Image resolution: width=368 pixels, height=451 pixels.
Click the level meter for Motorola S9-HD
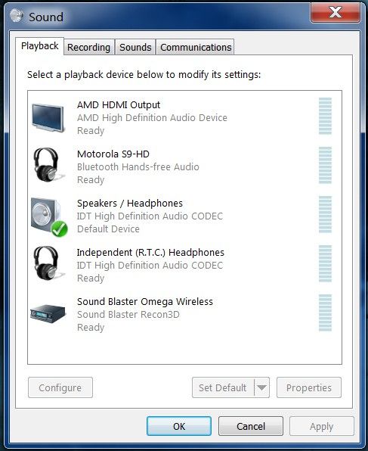[x=325, y=165]
